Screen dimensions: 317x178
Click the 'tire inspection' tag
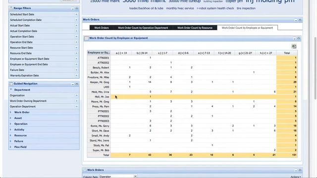point(246,8)
